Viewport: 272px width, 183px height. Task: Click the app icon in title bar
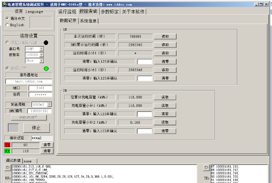click(x=5, y=4)
